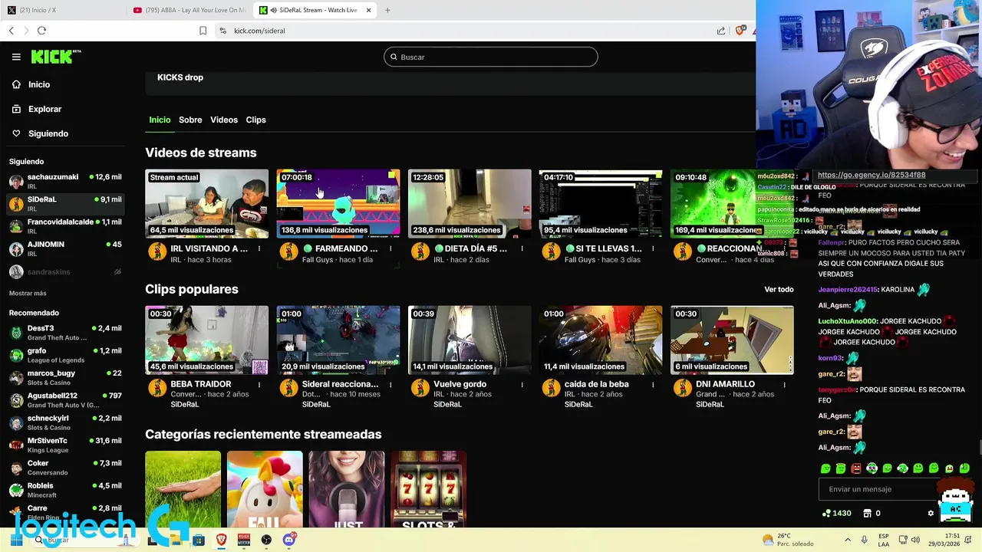Open sachauzumaki channel in Siguiendo
Viewport: 982px width, 552px height.
(65, 181)
